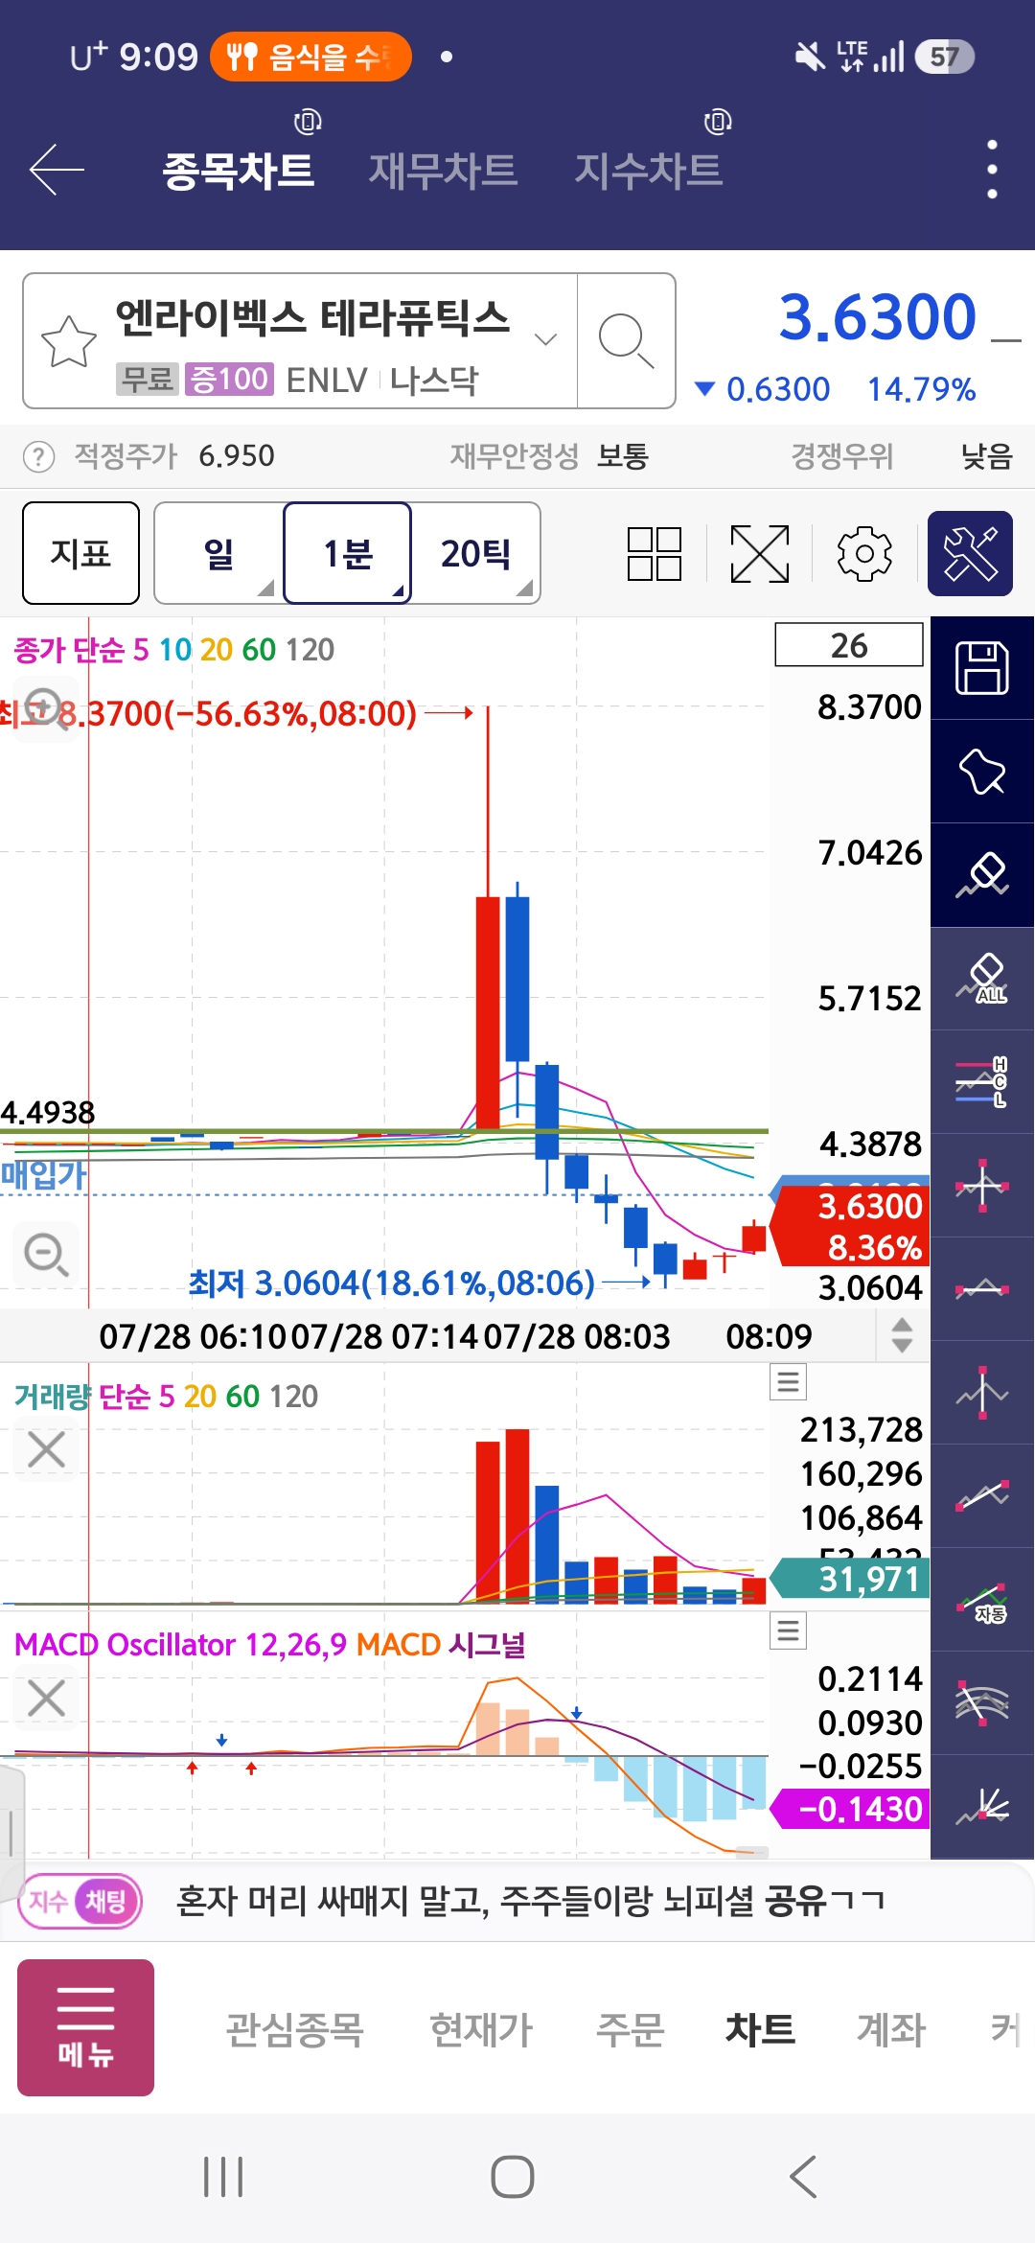Viewport: 1035px width, 2243px height.
Task: Open the volume panel list menu icon
Action: pyautogui.click(x=789, y=1382)
